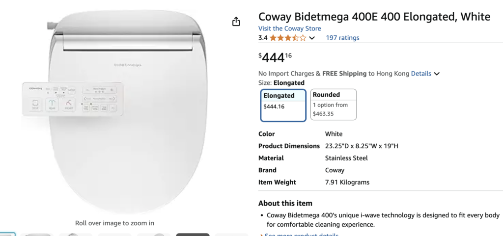
Task: Click the Coway Bidetmega 400E product title
Action: (x=374, y=17)
